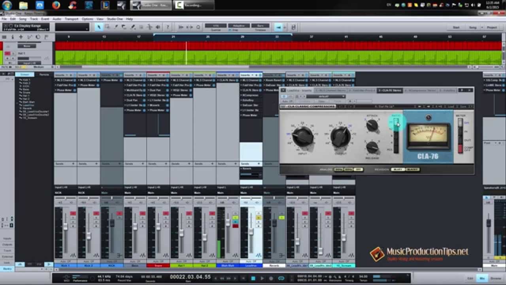The height and width of the screenshot is (285, 506).
Task: Open the default preset dropdown in plugin window
Action: coord(326,96)
